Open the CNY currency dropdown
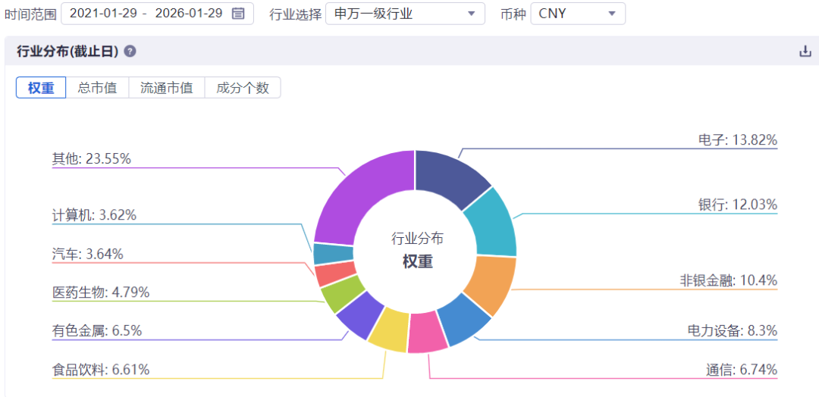The width and height of the screenshot is (819, 397). 578,14
